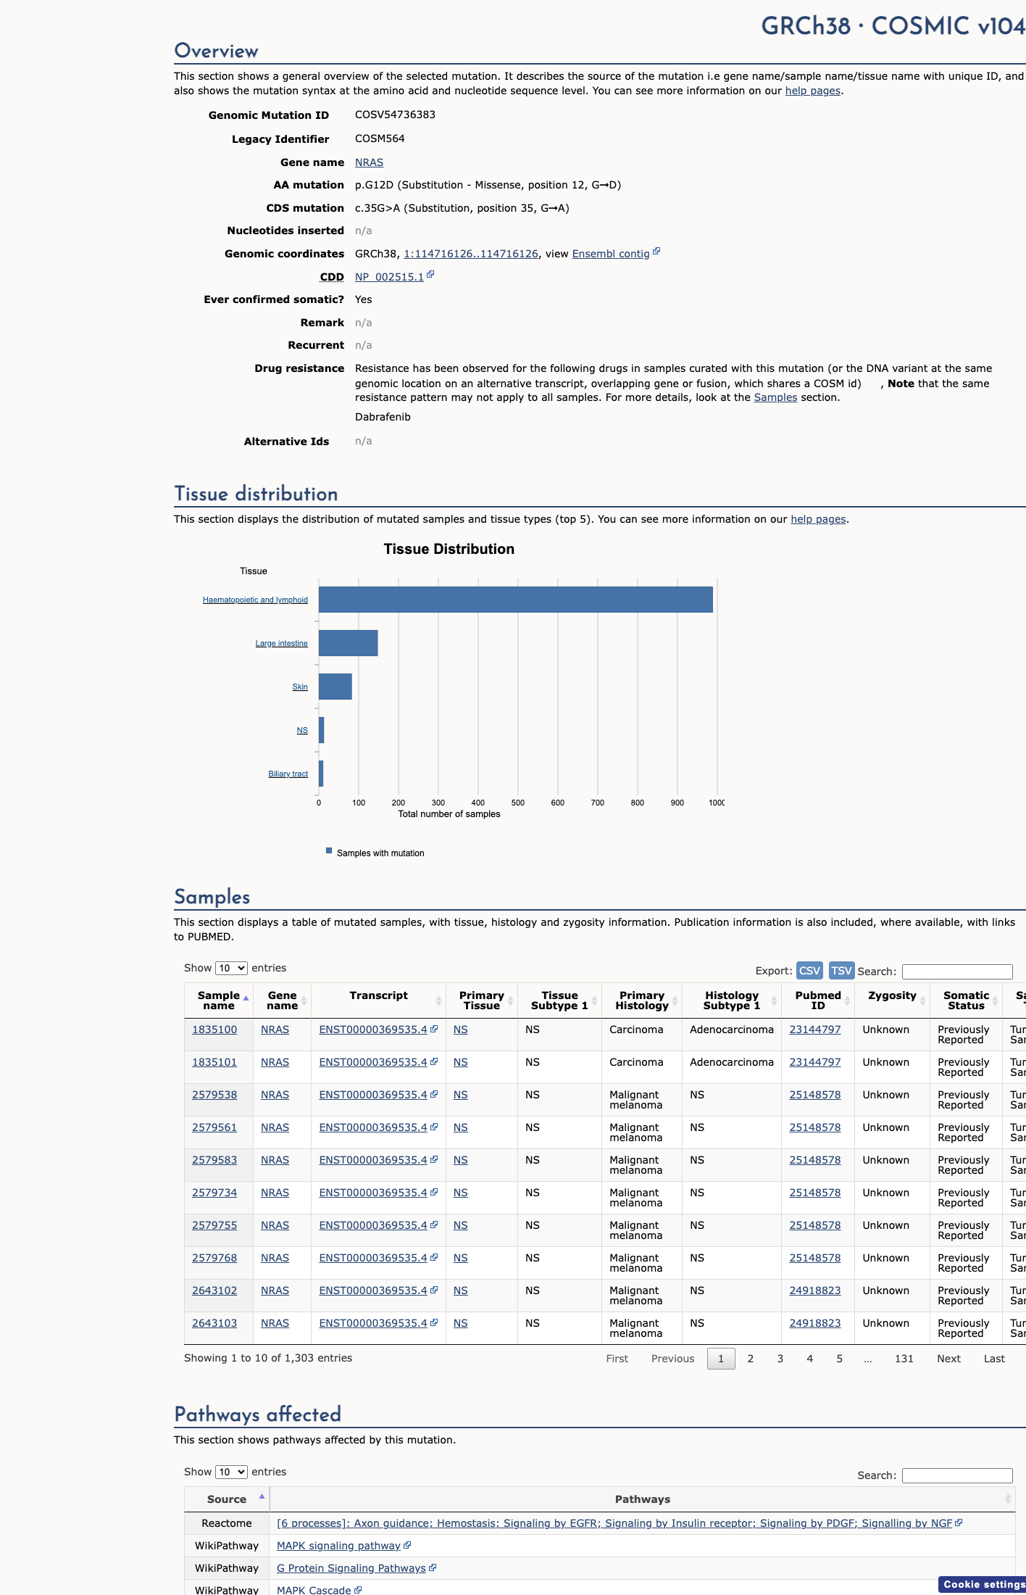Export samples table as CSV

809,971
